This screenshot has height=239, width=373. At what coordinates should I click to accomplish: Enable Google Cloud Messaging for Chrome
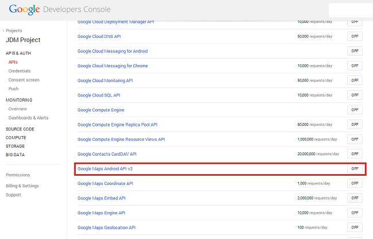tap(355, 65)
